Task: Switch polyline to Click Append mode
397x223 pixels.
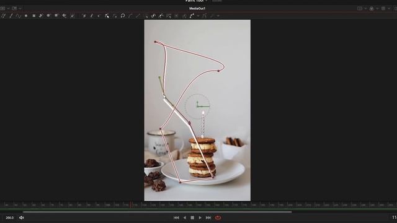Action: (84, 15)
